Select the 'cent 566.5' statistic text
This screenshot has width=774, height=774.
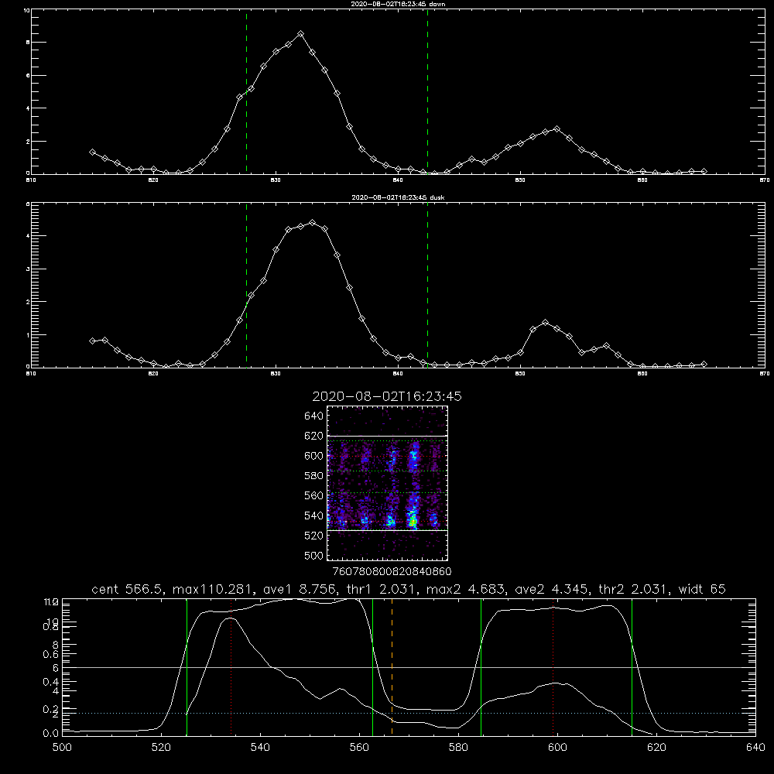click(x=128, y=589)
